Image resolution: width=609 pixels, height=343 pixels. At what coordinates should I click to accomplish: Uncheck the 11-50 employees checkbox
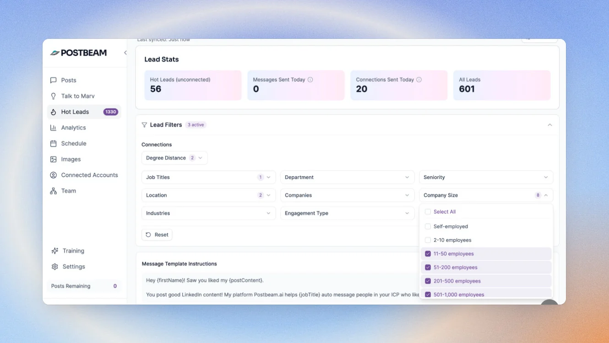coord(428,254)
